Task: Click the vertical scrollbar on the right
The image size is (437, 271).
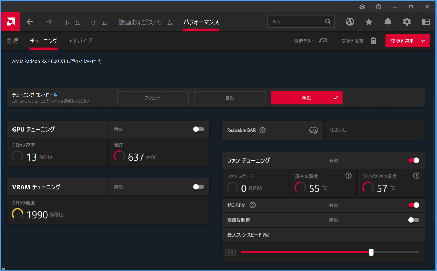Action: click(x=433, y=159)
